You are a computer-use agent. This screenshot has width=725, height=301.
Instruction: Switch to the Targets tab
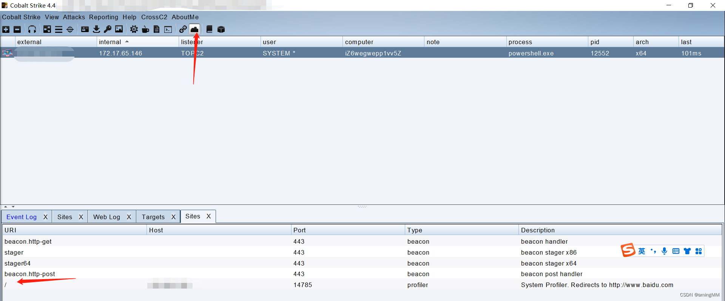click(153, 217)
